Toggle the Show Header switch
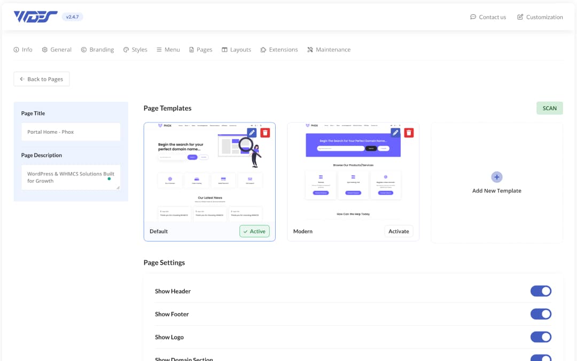 coord(541,291)
